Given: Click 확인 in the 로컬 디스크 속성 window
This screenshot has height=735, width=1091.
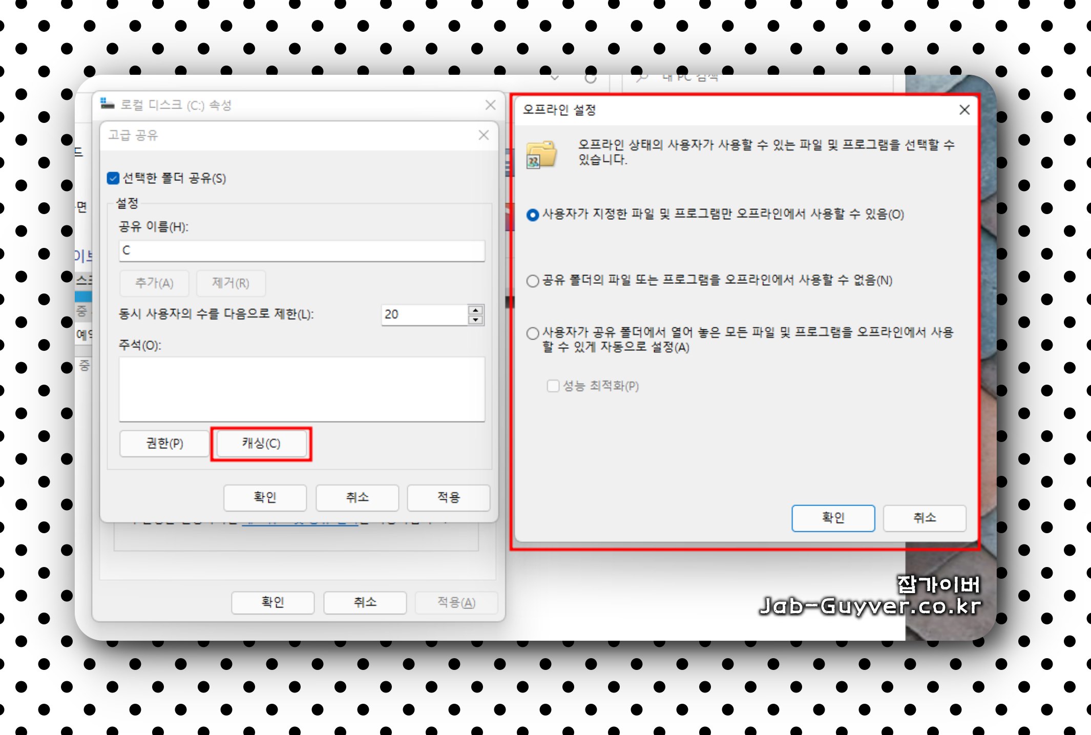Looking at the screenshot, I should coord(272,602).
